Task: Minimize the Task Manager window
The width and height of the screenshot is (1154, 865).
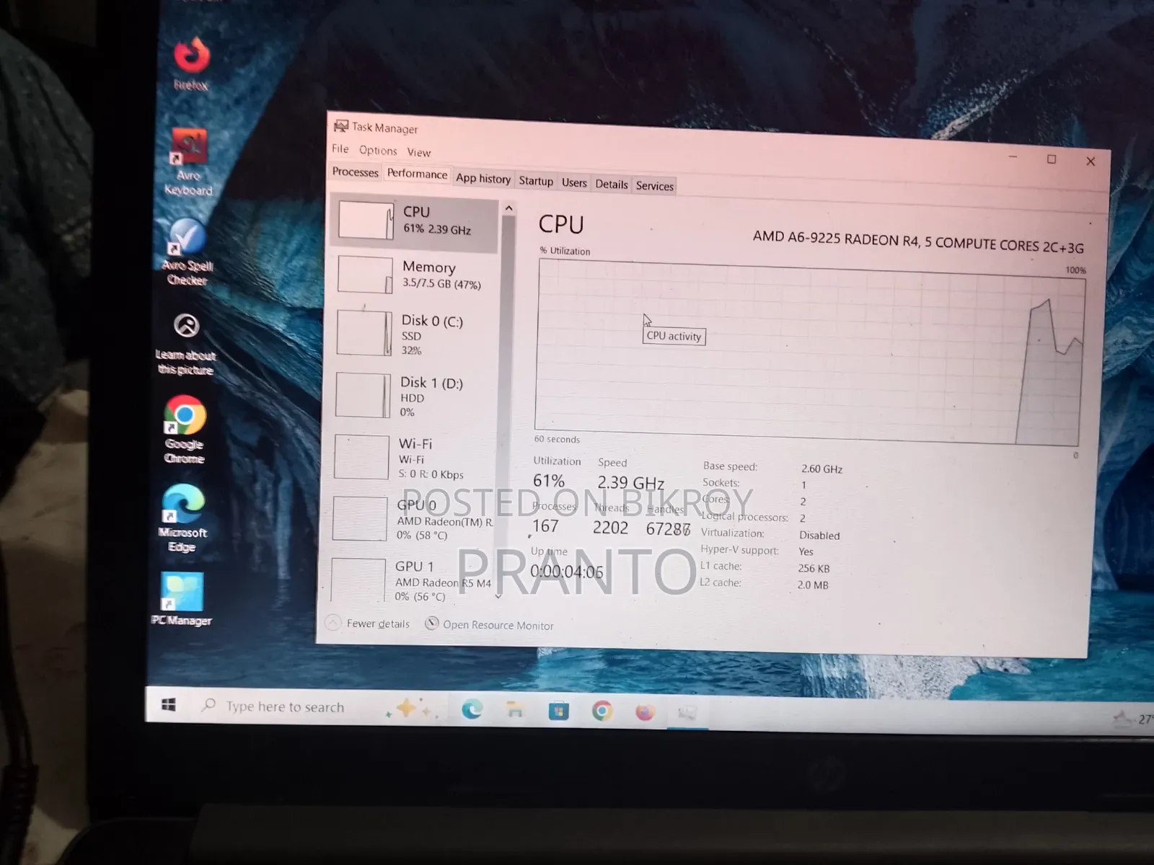Action: [1013, 157]
